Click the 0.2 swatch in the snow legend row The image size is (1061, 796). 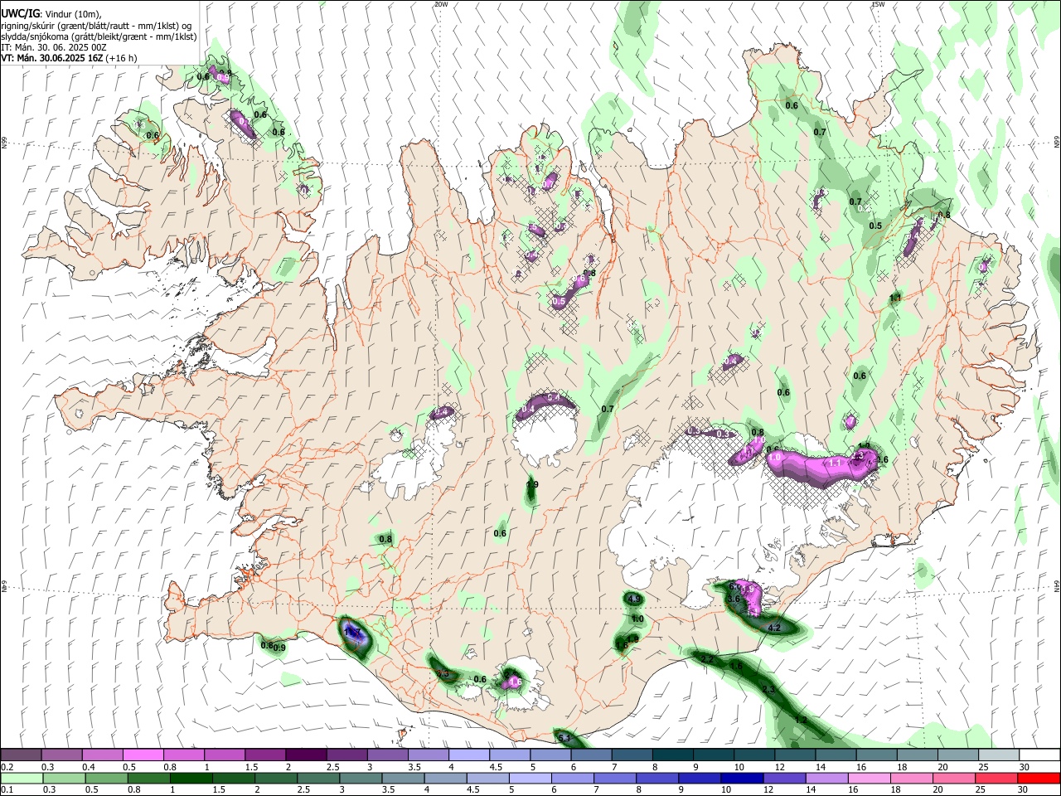tap(21, 755)
